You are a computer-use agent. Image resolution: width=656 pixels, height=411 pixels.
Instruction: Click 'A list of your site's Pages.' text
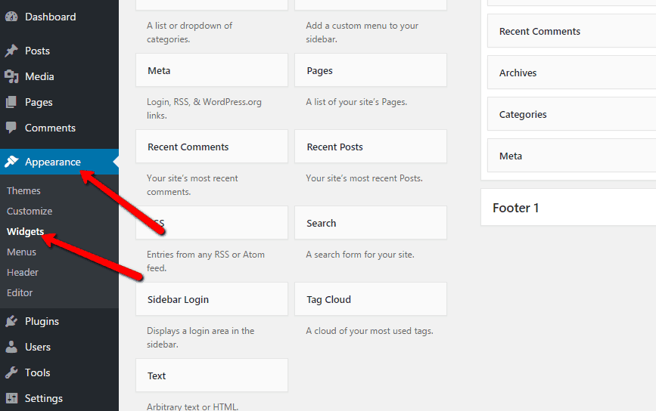[x=356, y=102]
